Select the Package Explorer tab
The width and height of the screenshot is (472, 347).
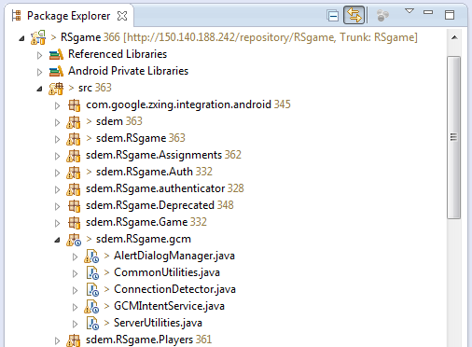pyautogui.click(x=69, y=16)
